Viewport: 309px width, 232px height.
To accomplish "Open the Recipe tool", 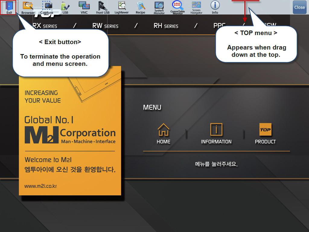I will pyautogui.click(x=140, y=7).
